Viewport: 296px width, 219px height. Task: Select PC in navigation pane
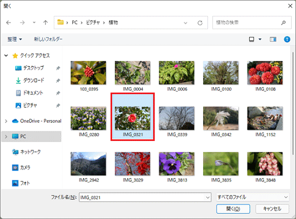tap(31, 137)
